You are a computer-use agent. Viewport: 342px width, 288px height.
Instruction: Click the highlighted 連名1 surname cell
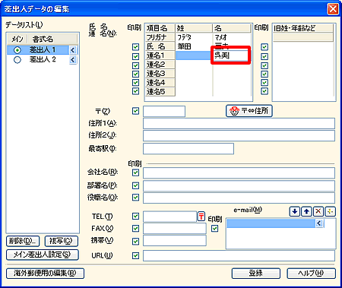[x=194, y=55]
